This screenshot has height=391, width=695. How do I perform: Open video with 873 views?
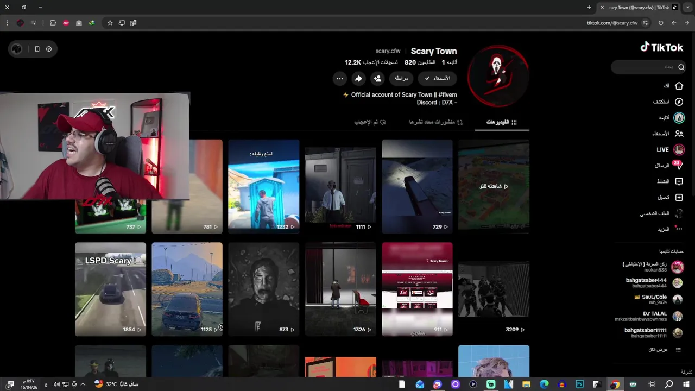(x=263, y=289)
